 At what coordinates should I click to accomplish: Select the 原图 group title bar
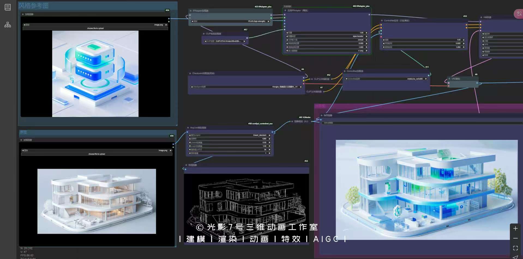click(x=23, y=132)
